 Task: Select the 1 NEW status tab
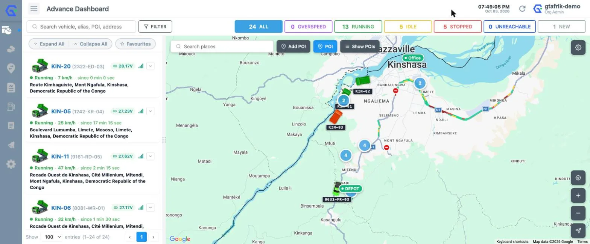(561, 27)
